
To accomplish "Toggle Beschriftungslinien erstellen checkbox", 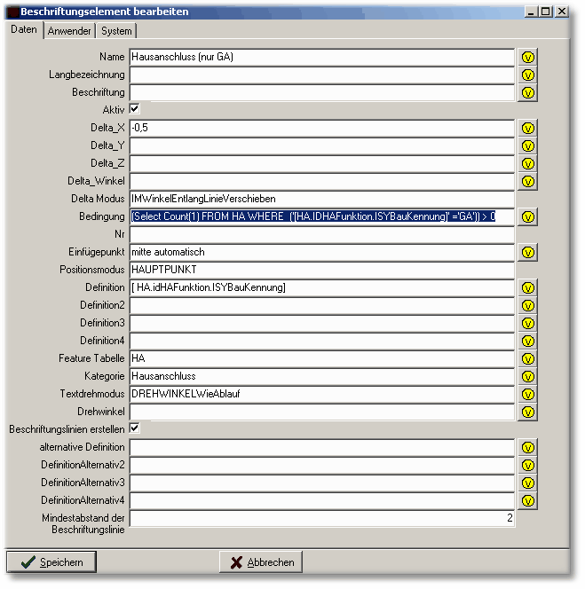I will click(x=135, y=428).
